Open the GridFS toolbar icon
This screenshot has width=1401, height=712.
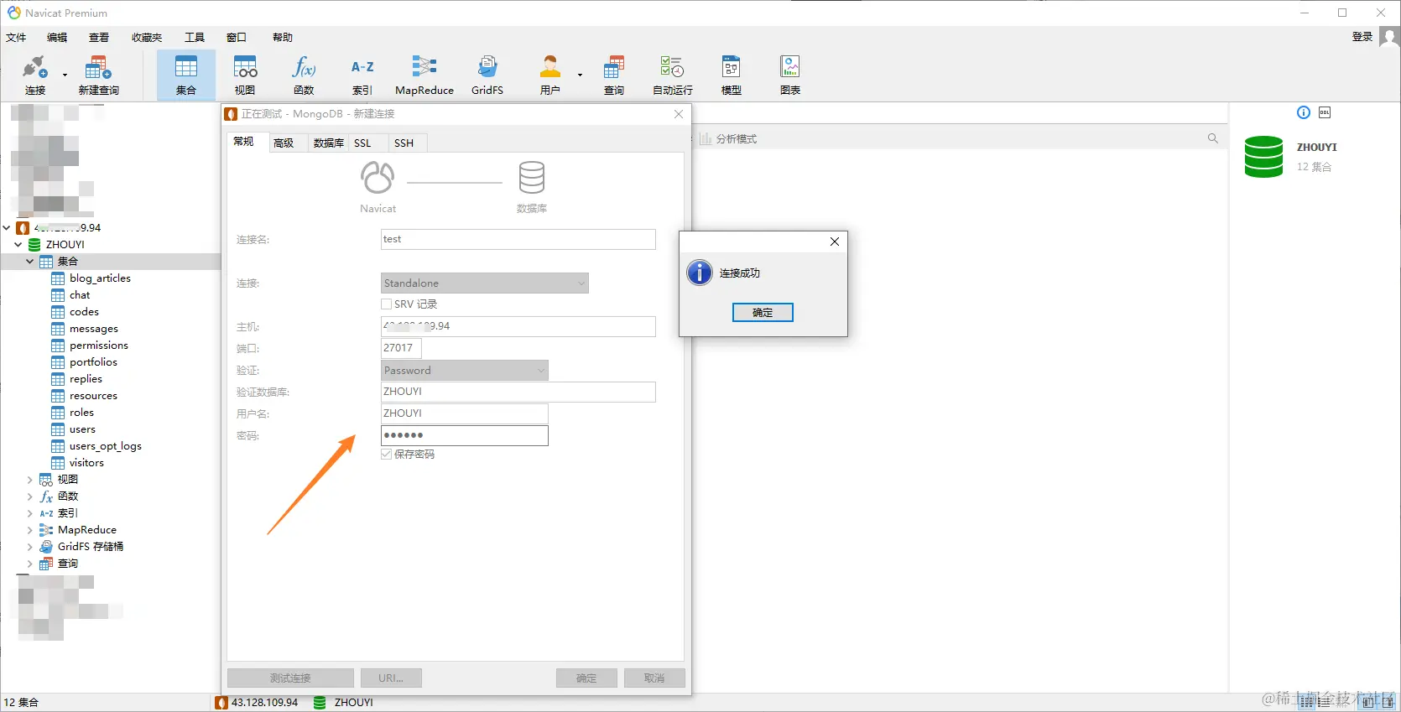(487, 75)
